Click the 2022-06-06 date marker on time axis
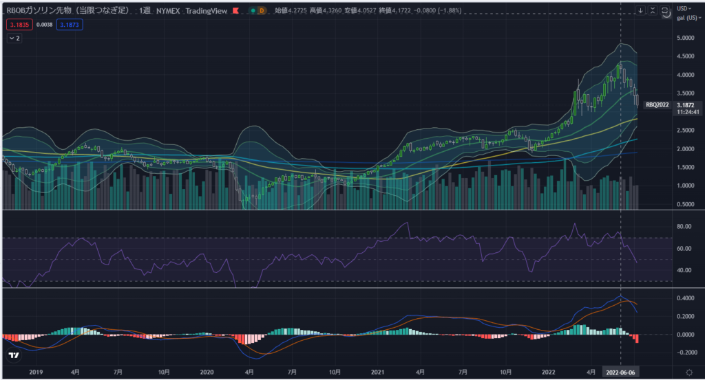 click(x=621, y=371)
